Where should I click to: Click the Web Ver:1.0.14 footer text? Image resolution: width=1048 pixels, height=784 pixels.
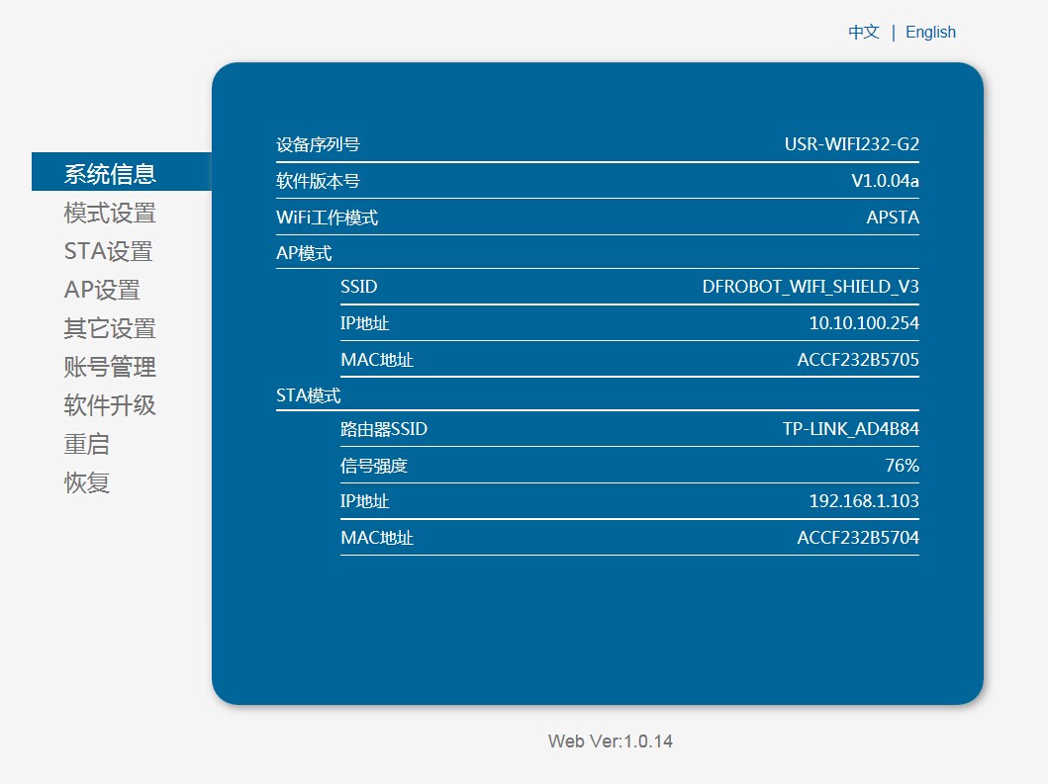(x=611, y=741)
